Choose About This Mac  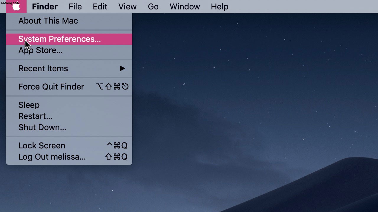point(69,21)
